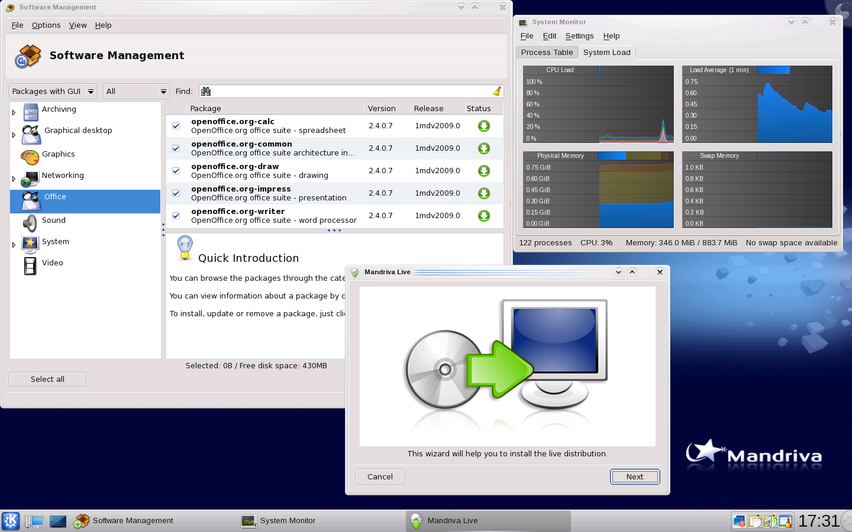Open the Options menu in Software Management

pyautogui.click(x=46, y=25)
